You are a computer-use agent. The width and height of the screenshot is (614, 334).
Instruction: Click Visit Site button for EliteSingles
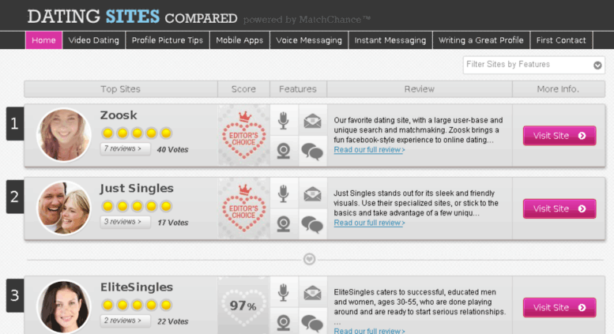pyautogui.click(x=559, y=308)
